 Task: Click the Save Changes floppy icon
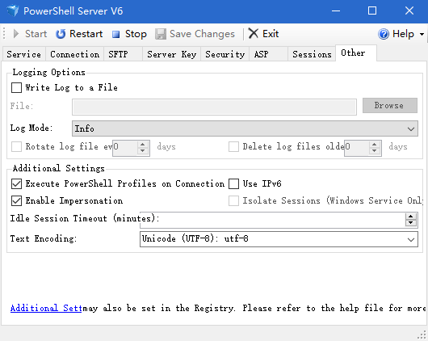point(161,34)
